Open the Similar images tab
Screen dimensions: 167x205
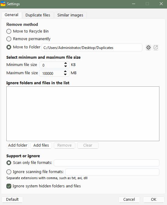(70, 15)
